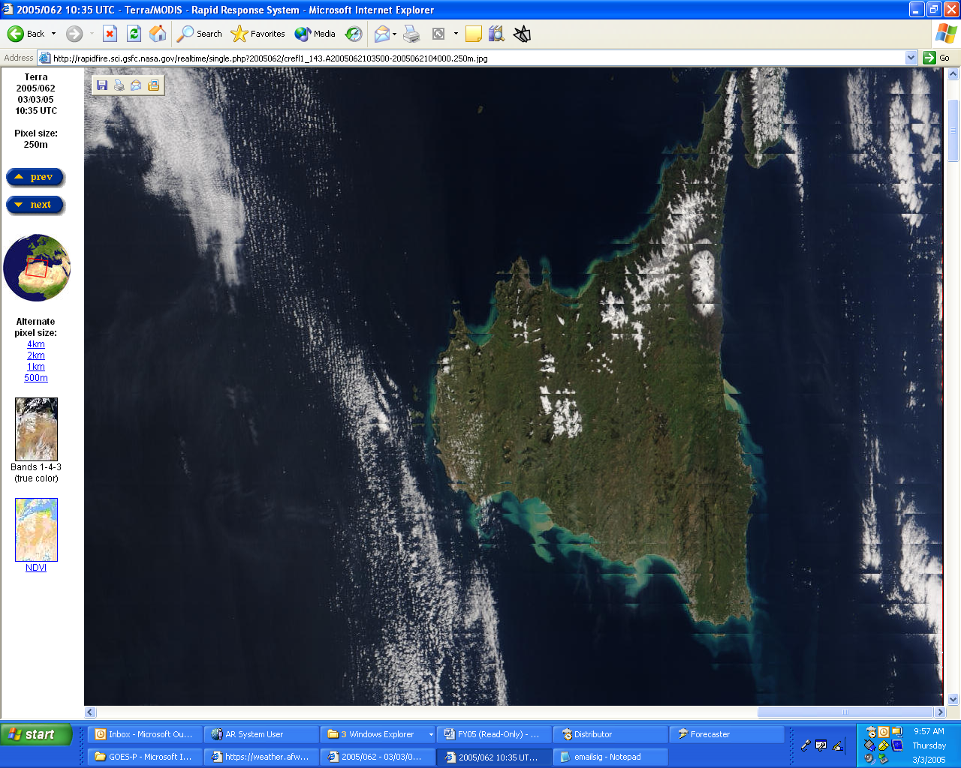Open My Pictures from the image toolbar
This screenshot has height=768, width=961.
point(154,85)
